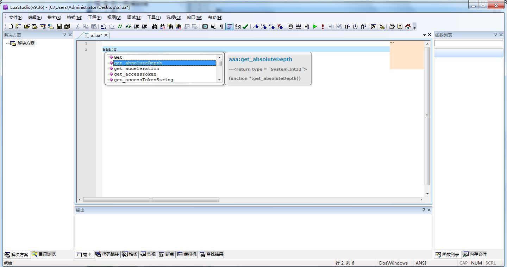
Task: Toggle word wrap W icon
Action: [x=213, y=26]
